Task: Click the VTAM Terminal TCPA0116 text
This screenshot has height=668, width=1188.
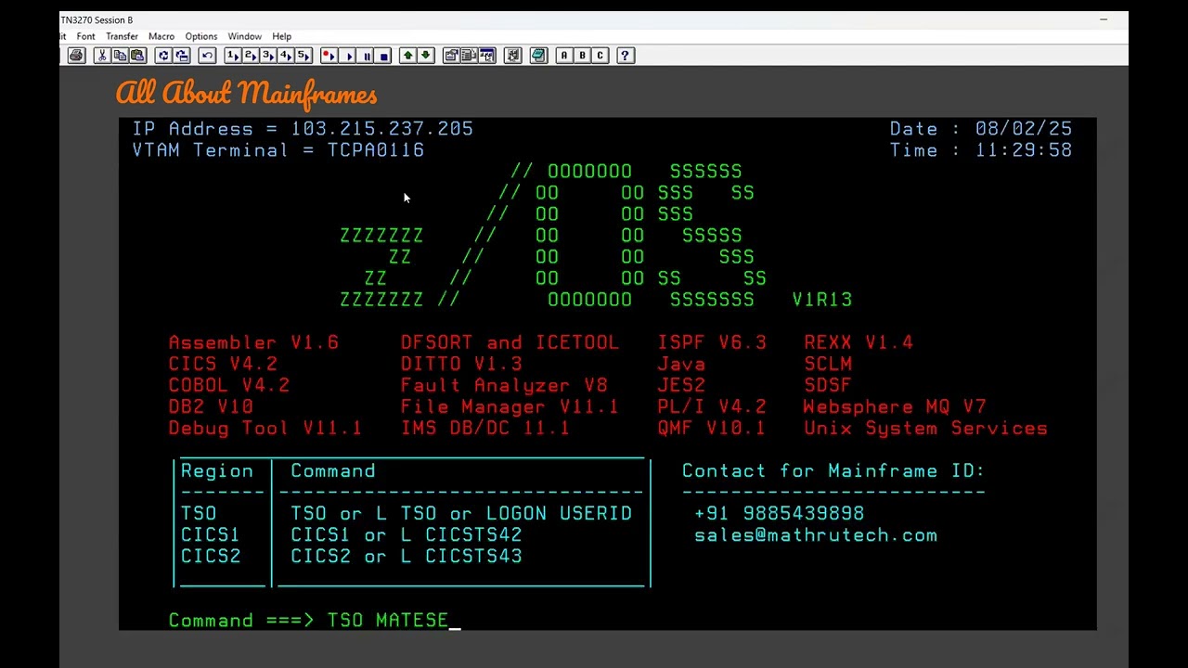Action: tap(278, 150)
